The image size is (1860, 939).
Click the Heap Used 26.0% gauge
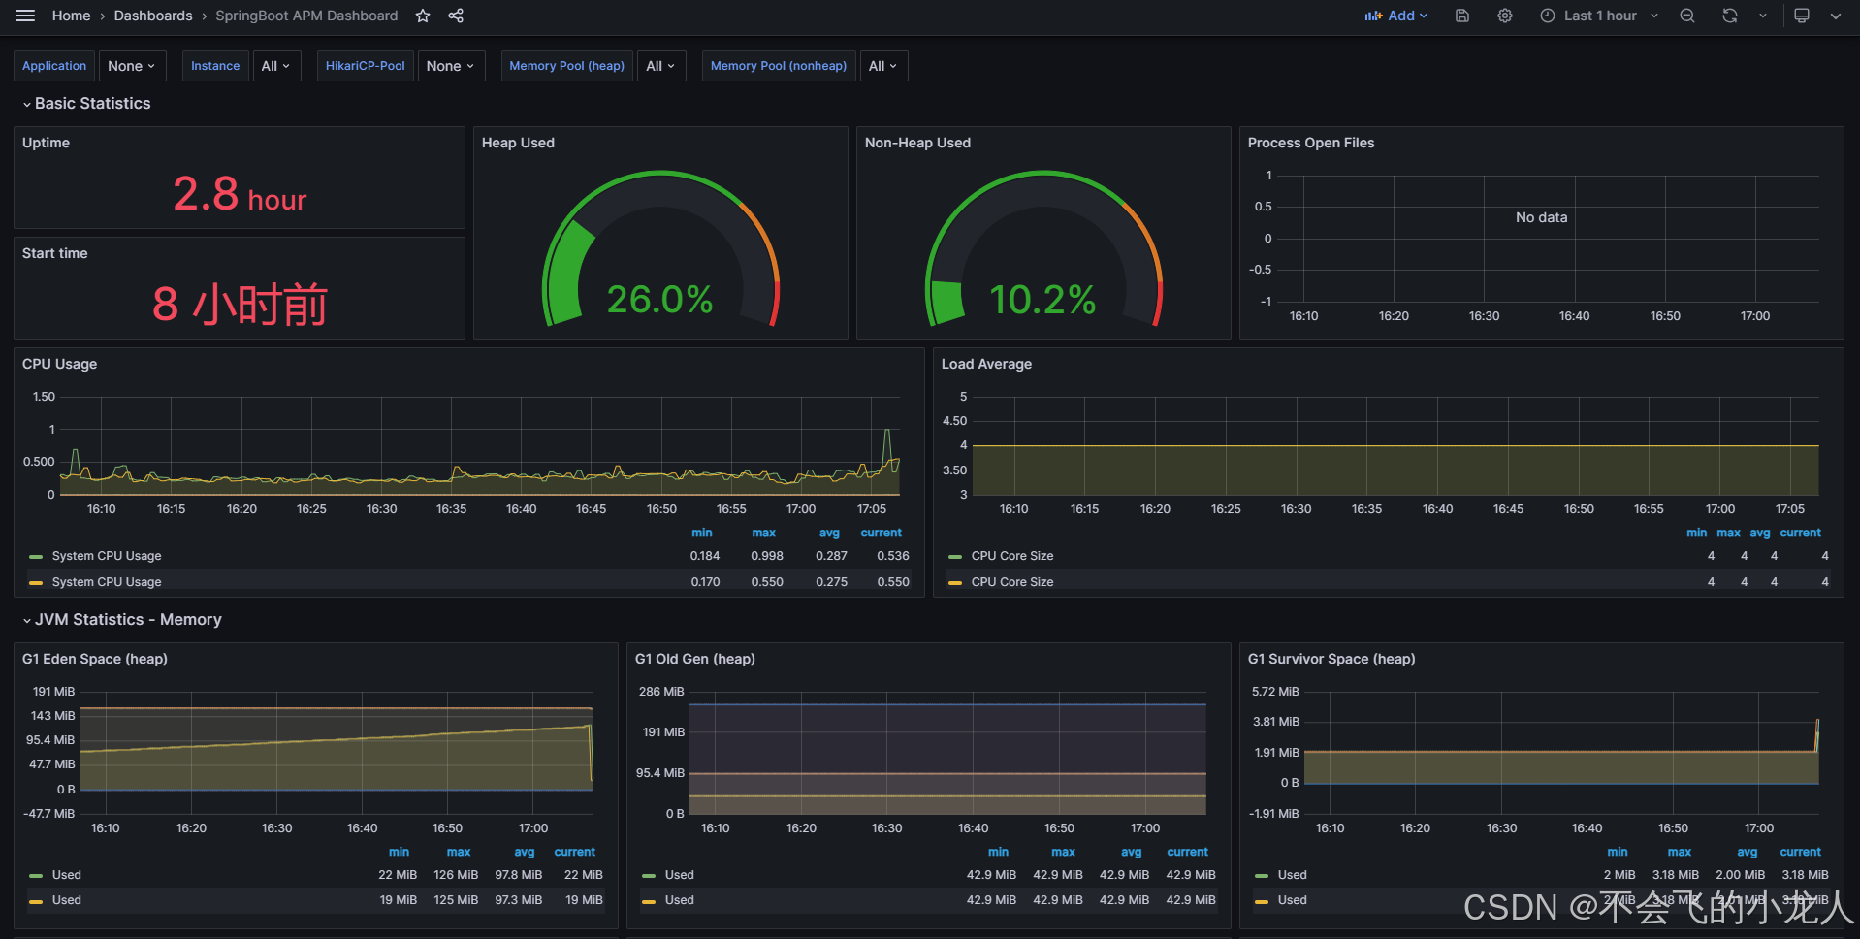point(660,248)
